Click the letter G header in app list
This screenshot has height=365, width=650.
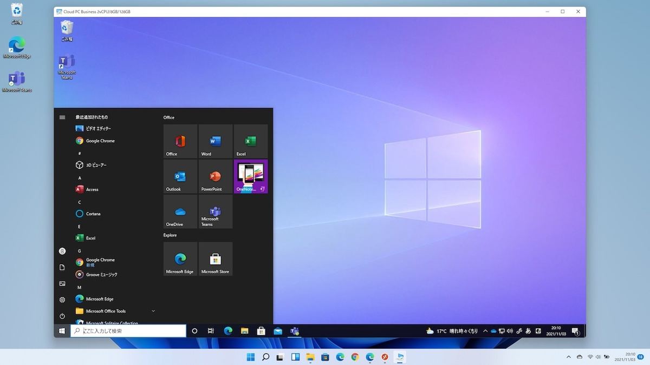[80, 251]
